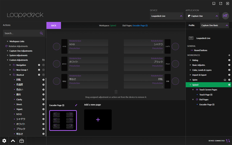Open gear for Navigation folder
This screenshot has height=145, width=232.
39,65
